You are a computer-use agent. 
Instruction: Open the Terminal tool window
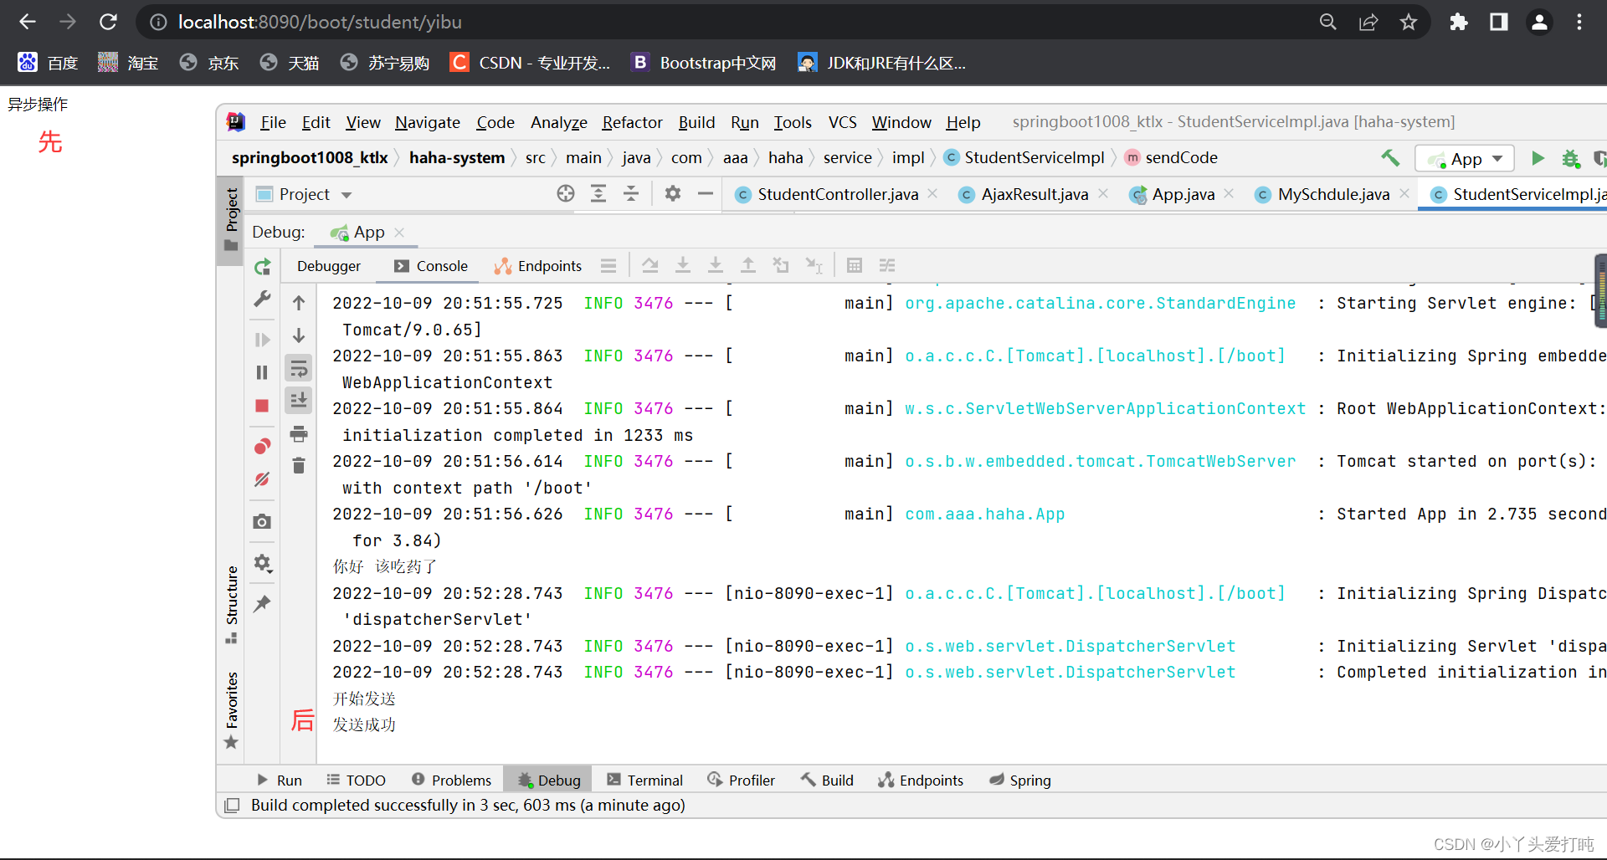click(644, 780)
